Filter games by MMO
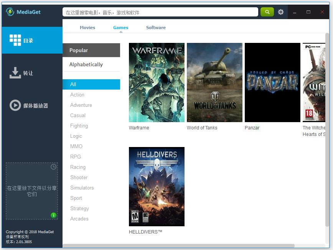This screenshot has width=333, height=250. pos(76,146)
